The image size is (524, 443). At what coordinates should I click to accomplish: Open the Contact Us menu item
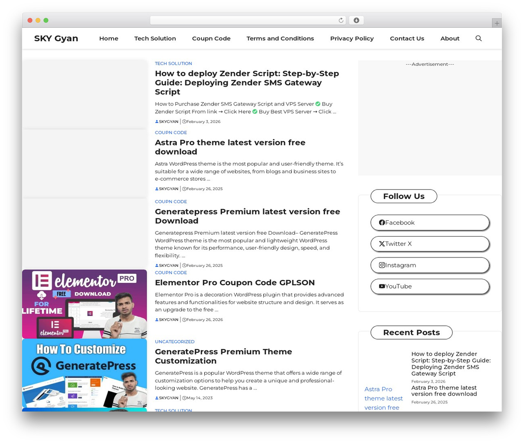click(x=407, y=38)
